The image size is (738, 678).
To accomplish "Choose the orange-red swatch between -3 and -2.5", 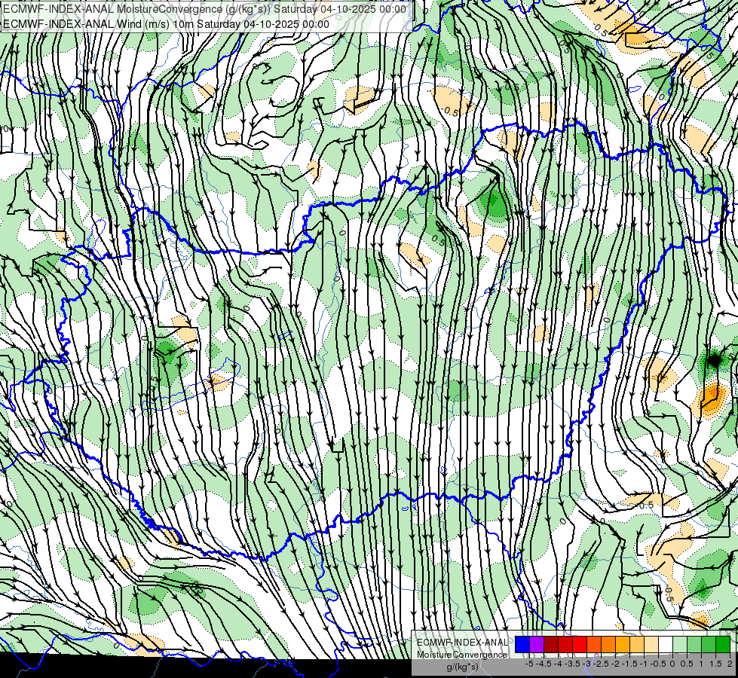I will pos(594,645).
